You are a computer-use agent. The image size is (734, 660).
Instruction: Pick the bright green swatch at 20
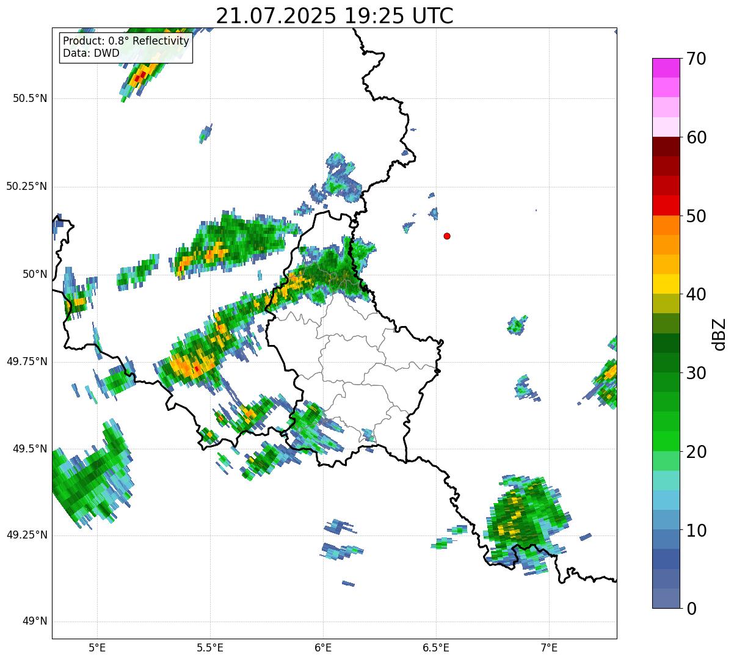click(x=666, y=441)
